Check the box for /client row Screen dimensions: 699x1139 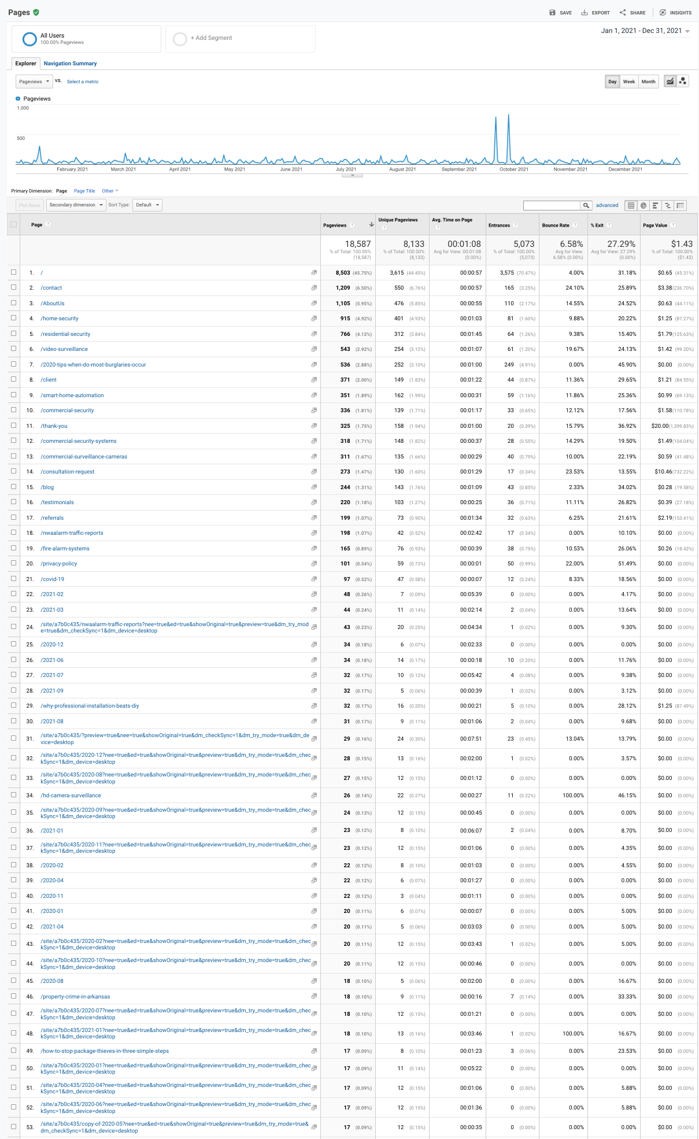pos(13,379)
